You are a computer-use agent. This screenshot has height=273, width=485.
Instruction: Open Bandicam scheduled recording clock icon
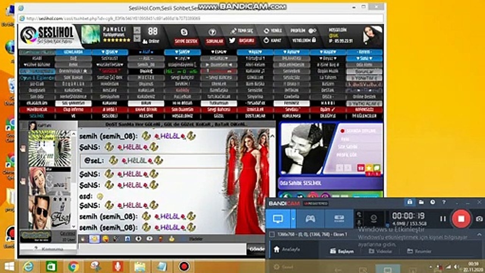(432, 202)
